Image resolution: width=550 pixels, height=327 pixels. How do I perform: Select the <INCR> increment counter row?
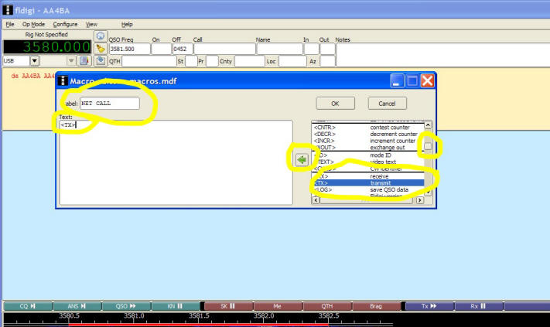[368, 141]
